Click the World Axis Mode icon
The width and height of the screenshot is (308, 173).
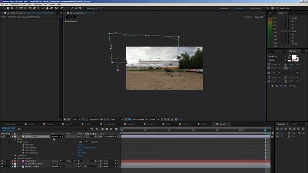coord(76,8)
